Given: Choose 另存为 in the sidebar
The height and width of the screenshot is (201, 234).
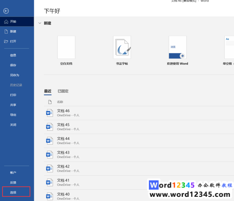Looking at the screenshot, I should [x=17, y=75].
